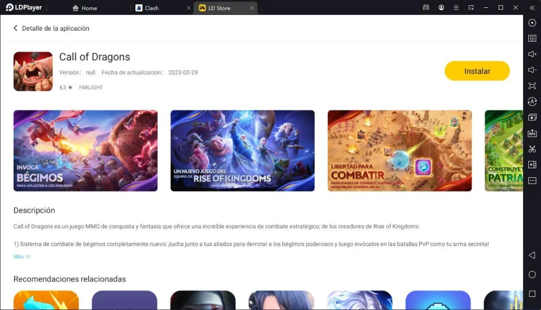Open the Construye tu Patria screenshot
Screen dimensions: 541x310
point(503,151)
